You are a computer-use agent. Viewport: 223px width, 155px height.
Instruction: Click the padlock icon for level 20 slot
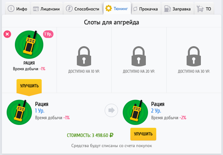[x=139, y=56]
